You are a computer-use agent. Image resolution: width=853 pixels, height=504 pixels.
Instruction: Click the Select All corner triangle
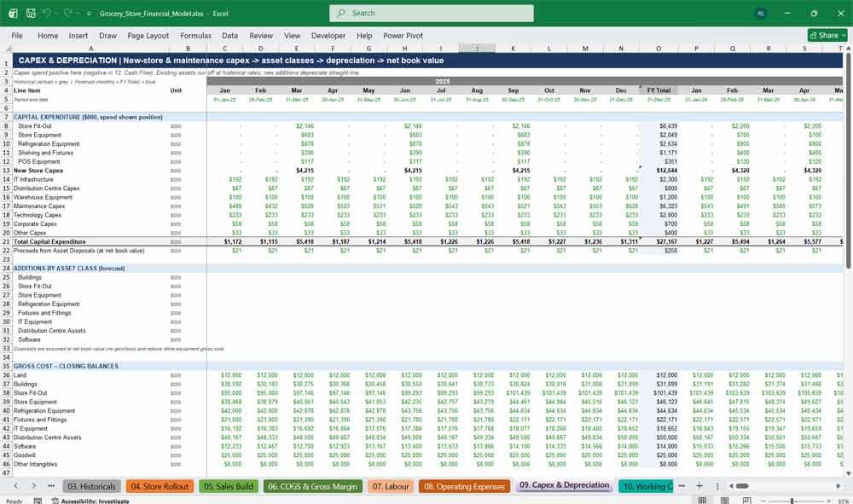pos(7,49)
